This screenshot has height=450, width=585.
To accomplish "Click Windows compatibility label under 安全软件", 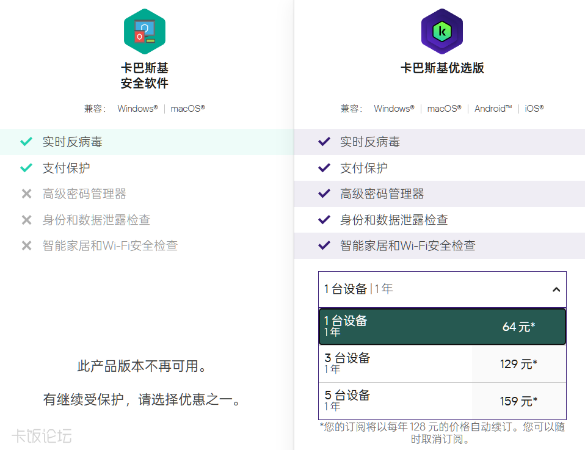I will pos(137,109).
